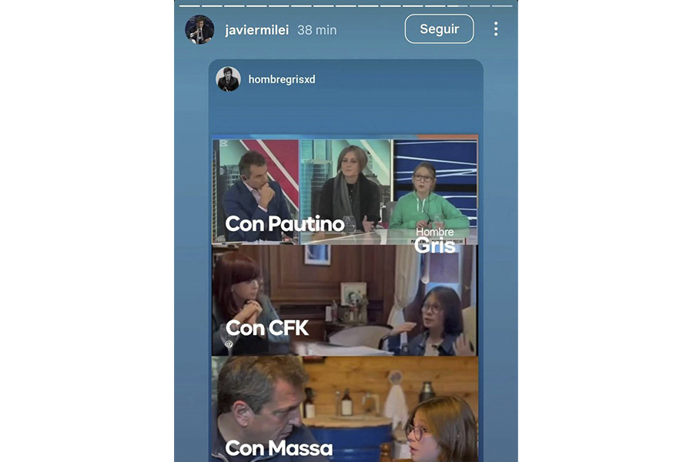
Task: Open the javiermilei username link
Action: [x=256, y=30]
